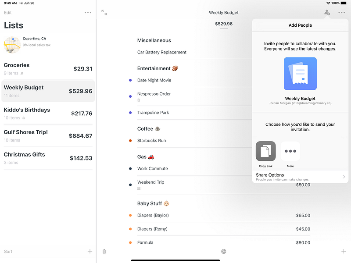Screen dimensions: 351x263
Task: Select the Gulf Shores Trip! list
Action: point(48,136)
